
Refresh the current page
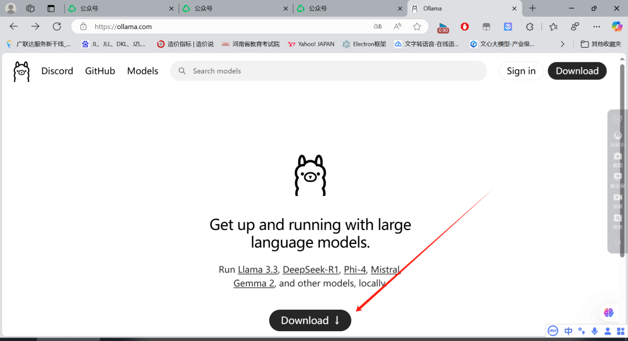point(57,26)
